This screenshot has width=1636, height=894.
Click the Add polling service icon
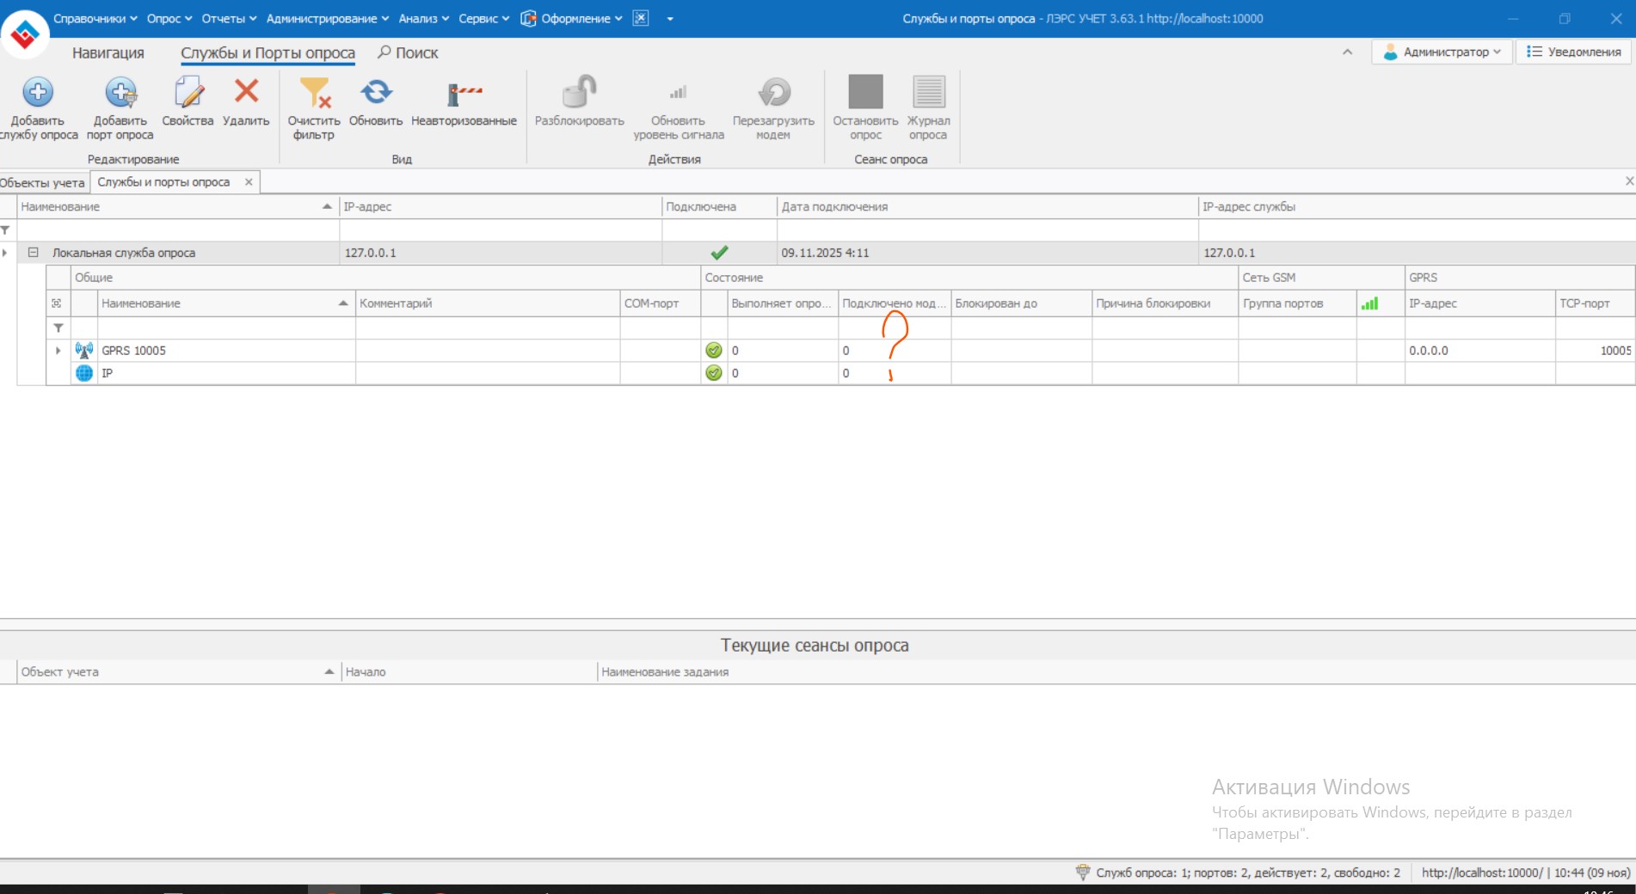(38, 93)
